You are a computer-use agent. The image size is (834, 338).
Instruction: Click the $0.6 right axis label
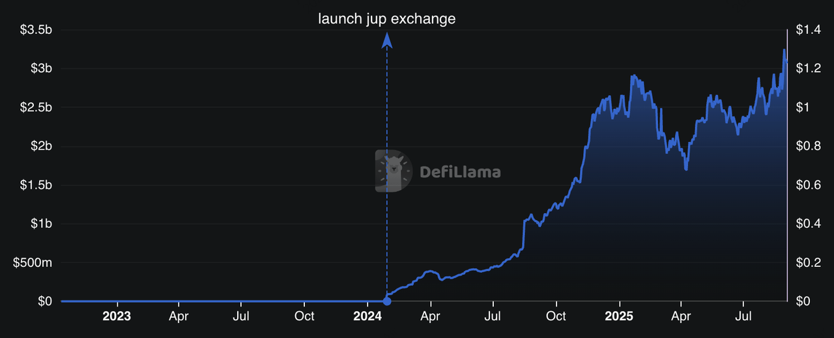(807, 185)
